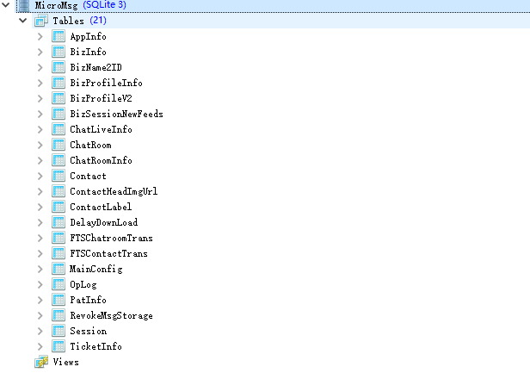Viewport: 530px width, 379px height.
Task: Expand the BizProfileV2 table node
Action: pos(40,98)
